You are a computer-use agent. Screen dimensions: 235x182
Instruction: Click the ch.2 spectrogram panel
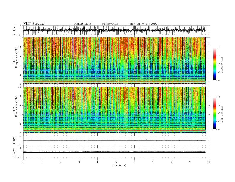[x=114, y=110]
